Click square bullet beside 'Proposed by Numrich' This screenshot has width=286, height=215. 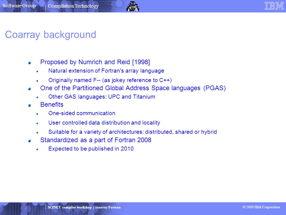29,63
